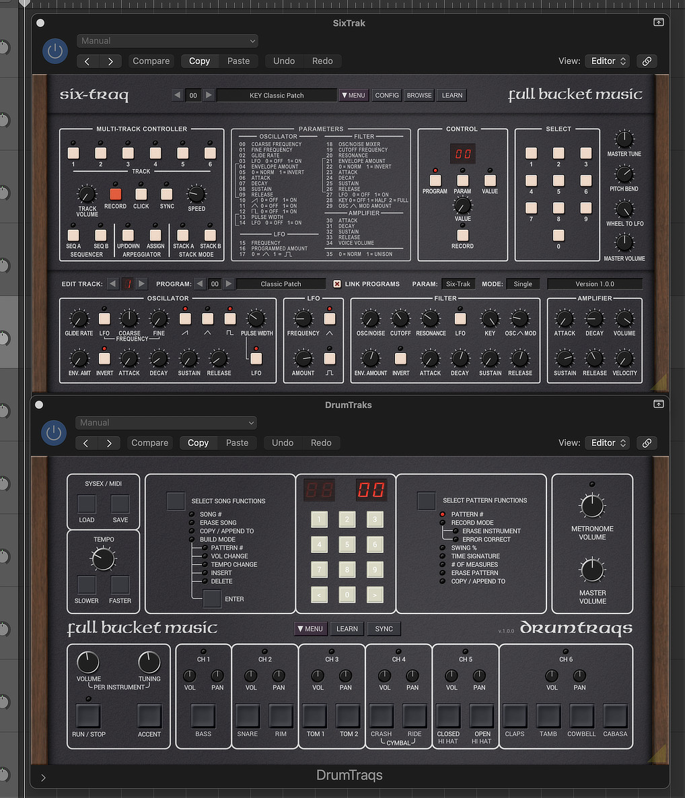Open the PARAM Six-Trak selector
The width and height of the screenshot is (685, 798).
pos(458,284)
